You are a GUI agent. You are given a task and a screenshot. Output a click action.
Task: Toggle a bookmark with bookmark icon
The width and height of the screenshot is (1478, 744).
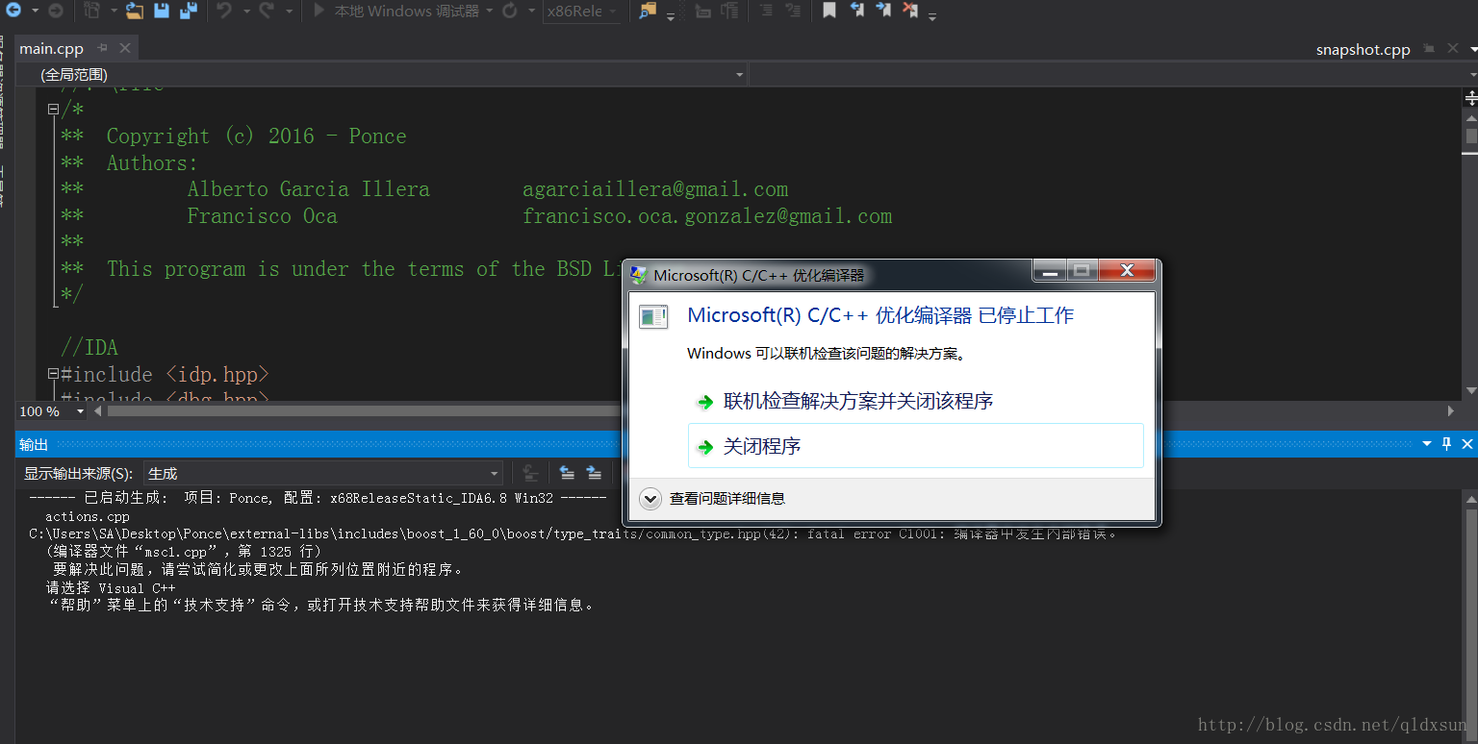(x=829, y=11)
